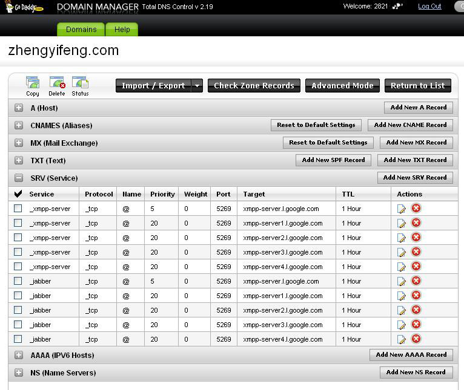Delete _jabber record targeting xmpp-server2.l.google.com
The image size is (464, 390).
pos(416,310)
